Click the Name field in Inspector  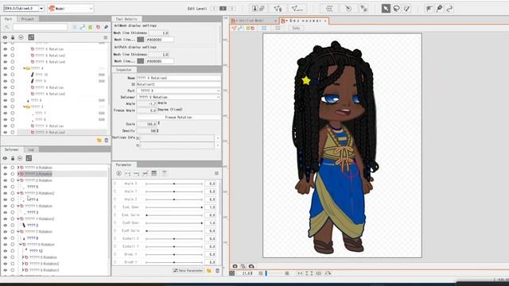tap(178, 78)
